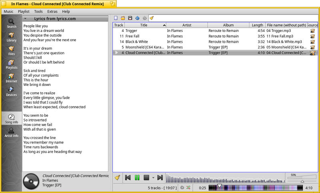
Task: Collapse the Lyrics from lyrics.com header arrow
Action: pyautogui.click(x=25, y=18)
